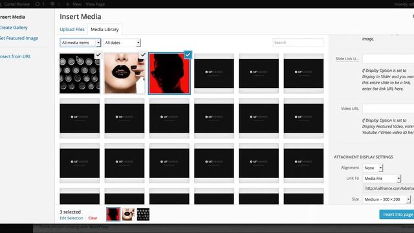Open the Size dropdown showing Medium
This screenshot has height=233, width=414.
pos(387,199)
